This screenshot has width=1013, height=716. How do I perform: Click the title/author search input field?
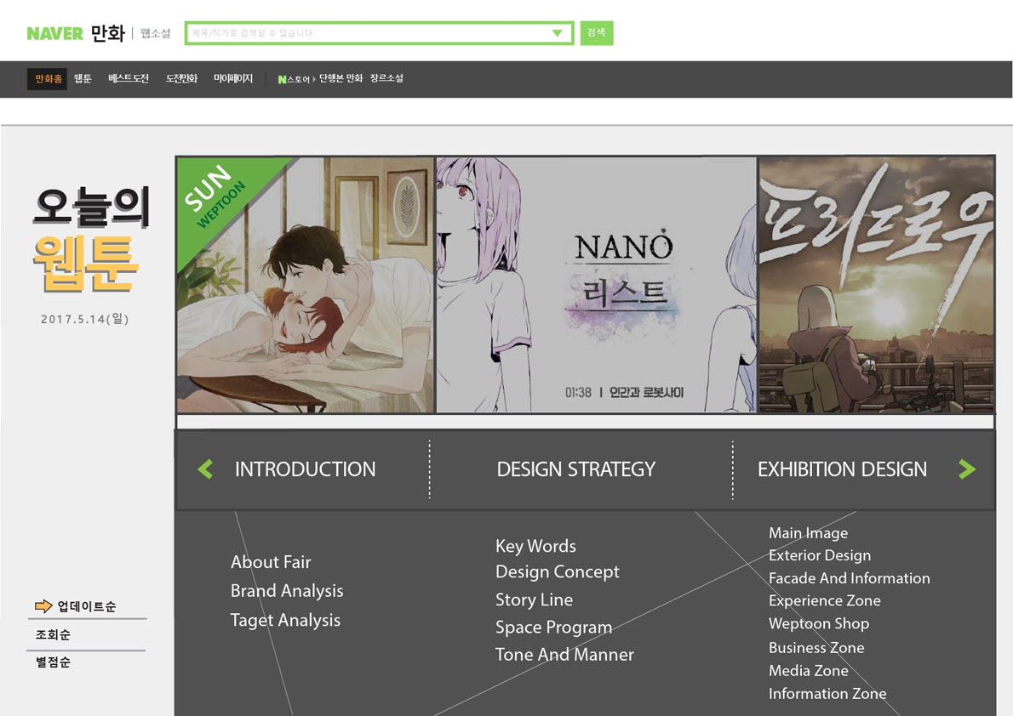[x=379, y=33]
